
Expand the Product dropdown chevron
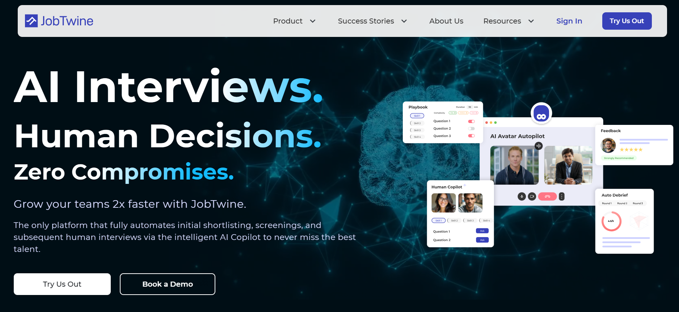click(x=313, y=21)
